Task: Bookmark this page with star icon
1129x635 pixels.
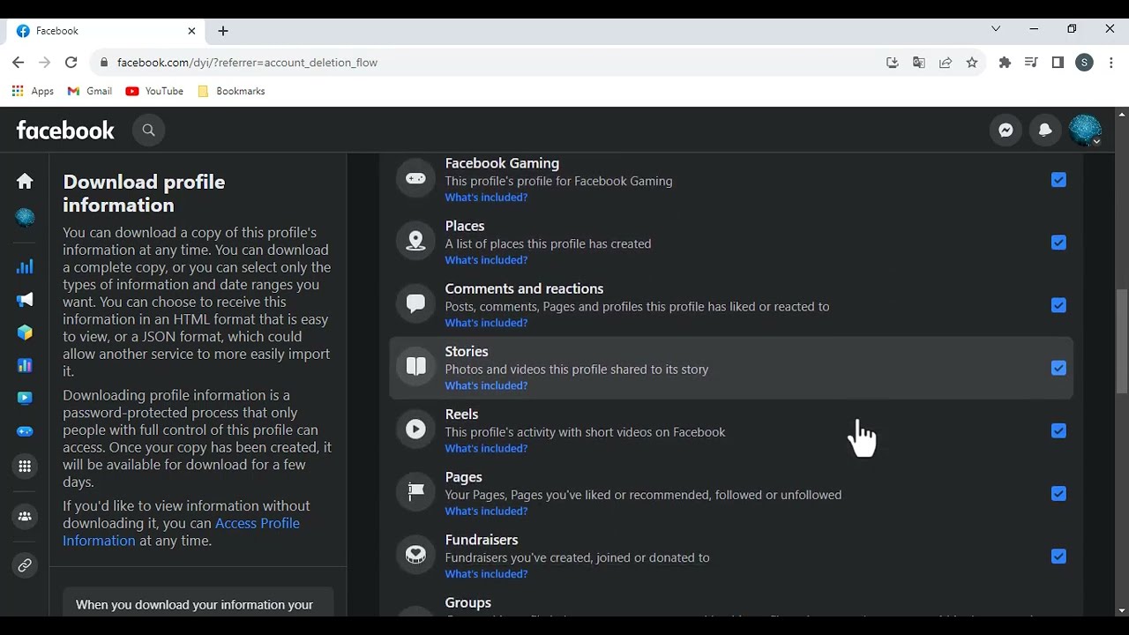Action: tap(972, 63)
